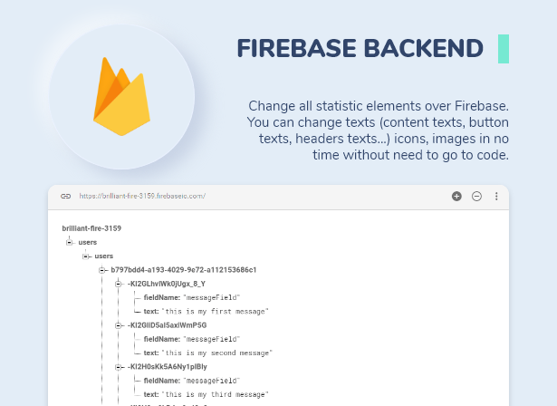Click fieldName under the second message node
This screenshot has width=557, height=406.
click(161, 339)
